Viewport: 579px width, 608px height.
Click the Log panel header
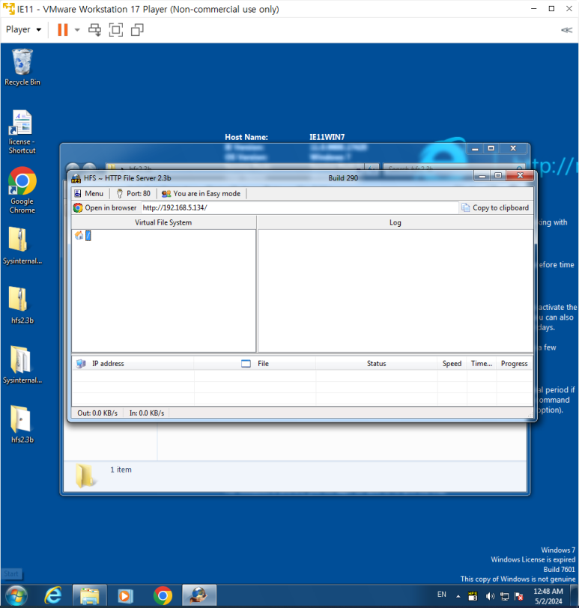click(x=395, y=222)
